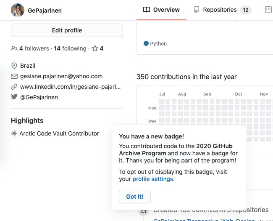The image size is (273, 221).
Task: Click the Overview open-book icon
Action: click(x=147, y=10)
